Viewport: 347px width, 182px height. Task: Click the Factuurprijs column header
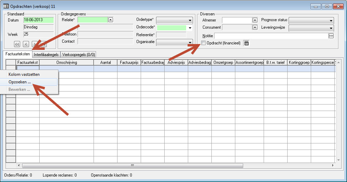129,62
